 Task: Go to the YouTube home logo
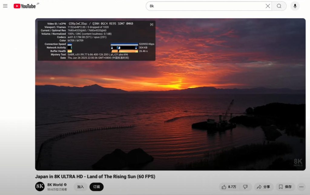click(x=25, y=6)
